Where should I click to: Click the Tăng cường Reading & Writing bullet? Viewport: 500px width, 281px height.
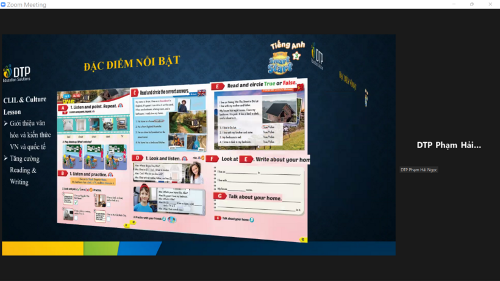pyautogui.click(x=23, y=170)
